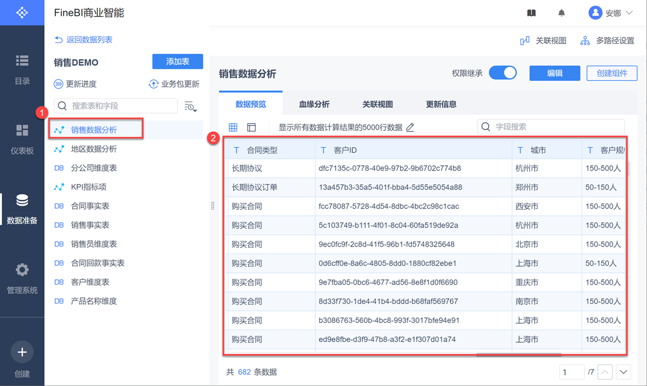Switch to grid data view icon
The height and width of the screenshot is (386, 647).
233,127
